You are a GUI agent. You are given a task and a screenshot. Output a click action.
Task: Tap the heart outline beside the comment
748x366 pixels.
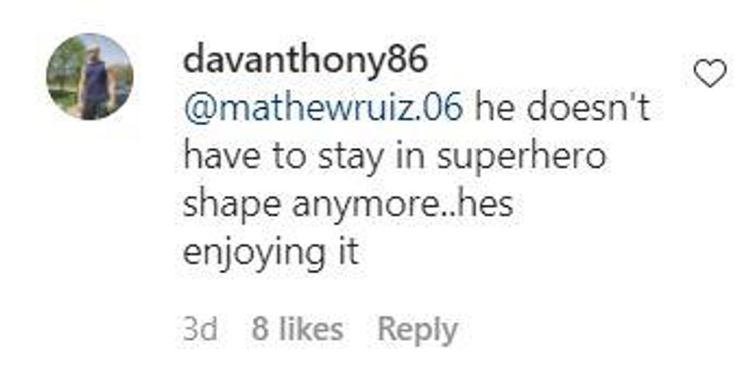coord(709,75)
